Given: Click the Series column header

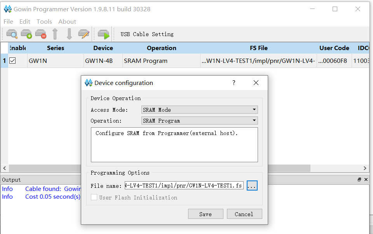Looking at the screenshot, I should (56, 48).
